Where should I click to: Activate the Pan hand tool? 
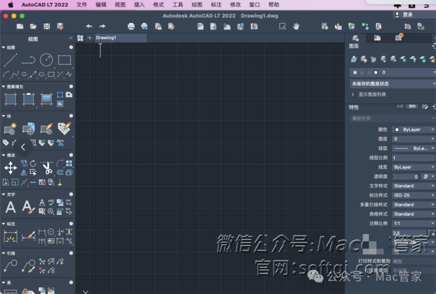tap(296, 26)
